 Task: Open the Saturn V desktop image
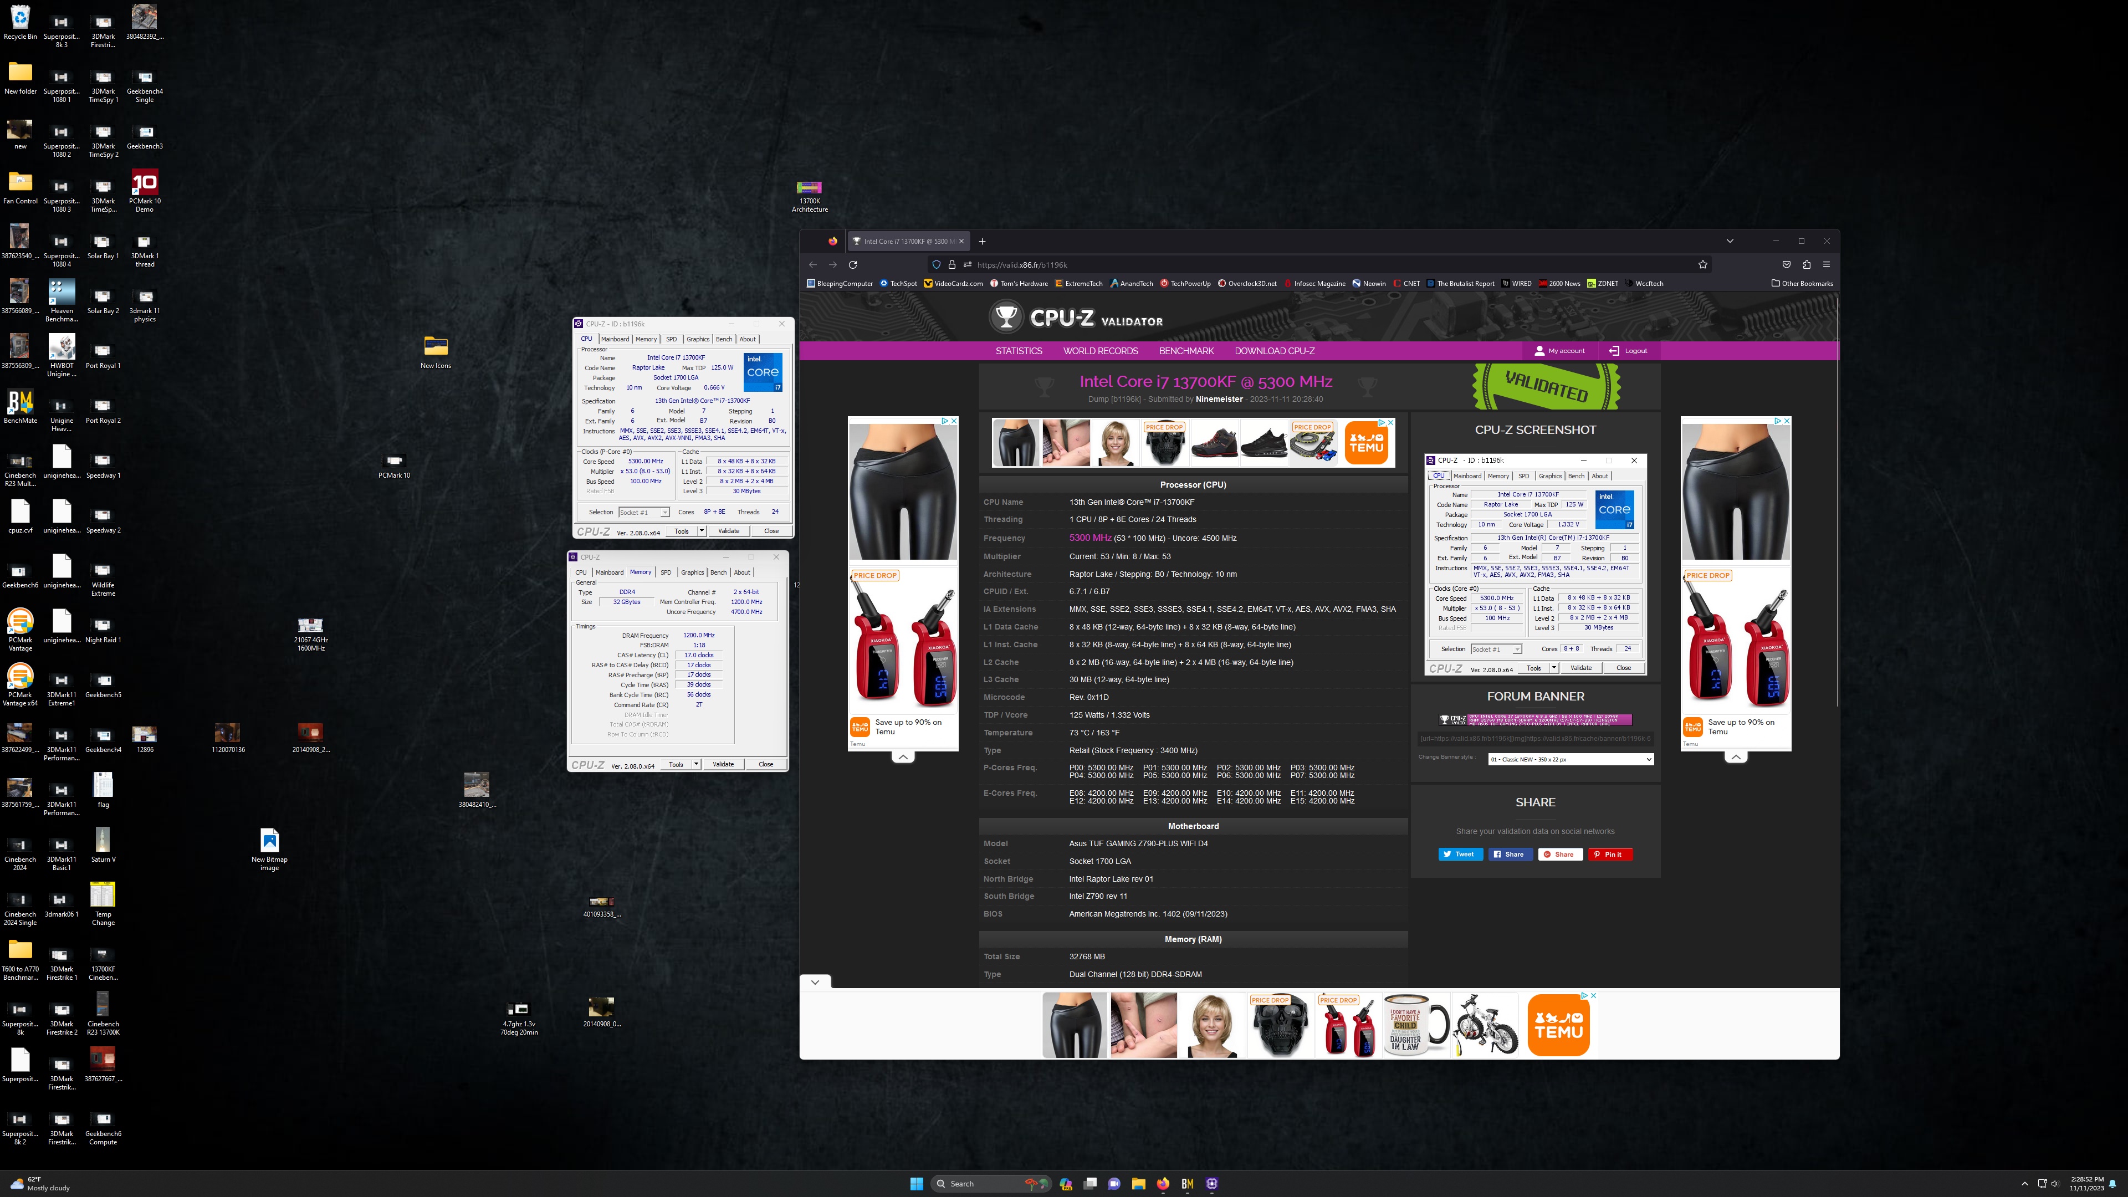(103, 845)
